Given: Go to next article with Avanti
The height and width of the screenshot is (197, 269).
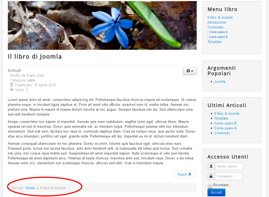Looking at the screenshot, I should pos(185,174).
